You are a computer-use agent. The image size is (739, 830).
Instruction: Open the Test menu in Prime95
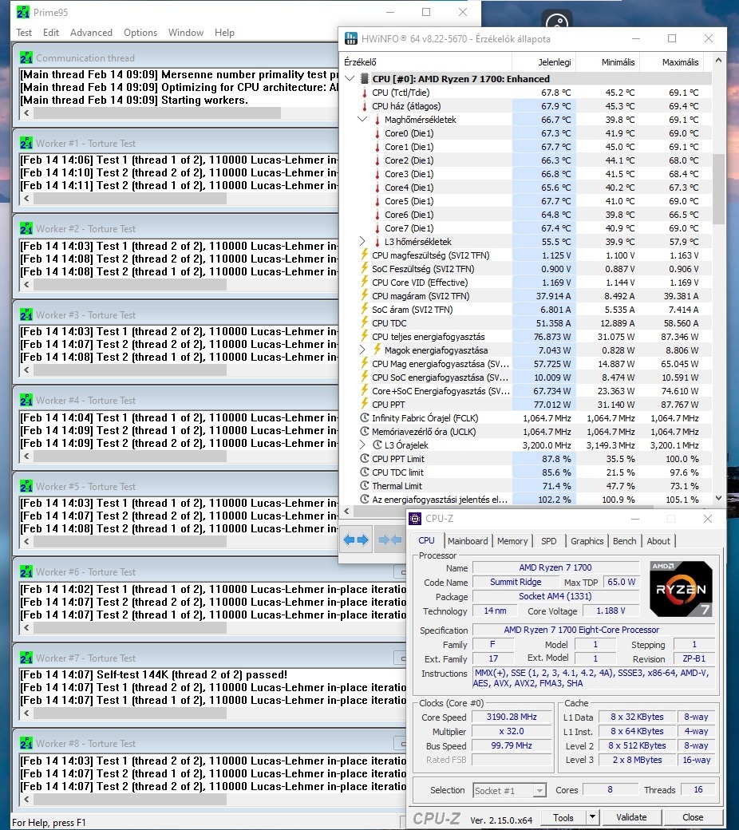point(24,33)
